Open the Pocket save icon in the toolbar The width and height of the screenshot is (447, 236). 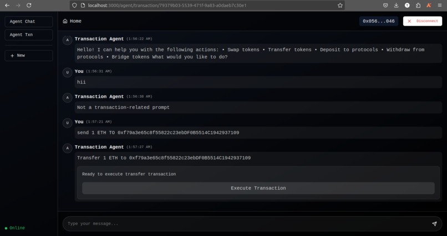coord(385,6)
